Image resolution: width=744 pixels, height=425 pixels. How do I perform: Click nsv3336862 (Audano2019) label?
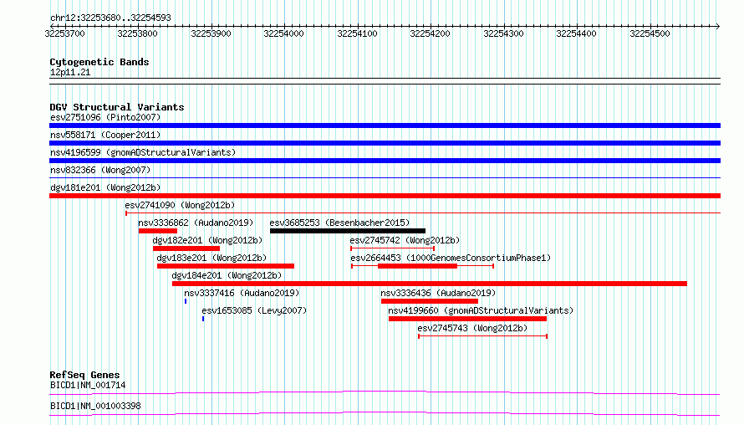pyautogui.click(x=196, y=223)
